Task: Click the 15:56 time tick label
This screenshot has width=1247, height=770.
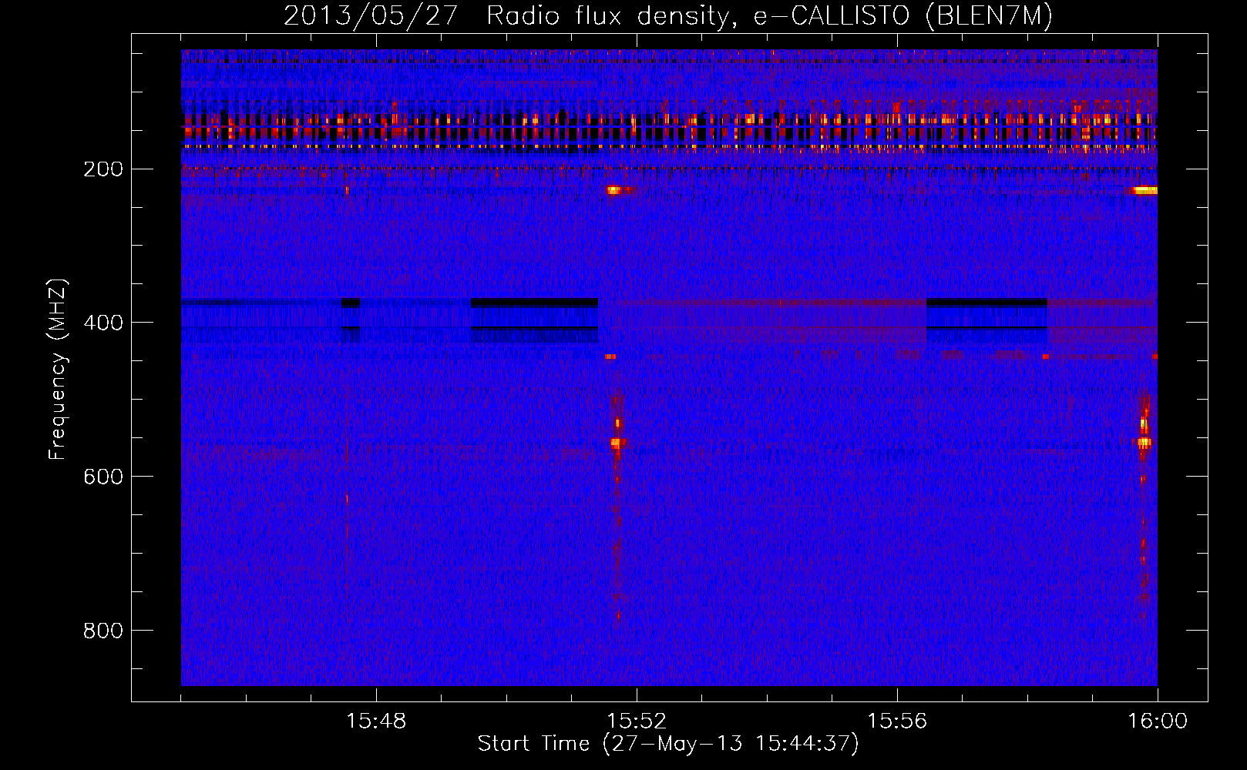Action: pyautogui.click(x=897, y=721)
